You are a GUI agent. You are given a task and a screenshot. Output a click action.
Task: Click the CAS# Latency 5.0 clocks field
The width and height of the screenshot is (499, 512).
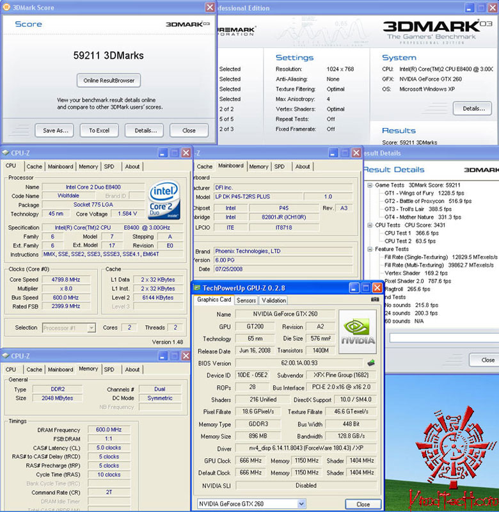tap(109, 447)
